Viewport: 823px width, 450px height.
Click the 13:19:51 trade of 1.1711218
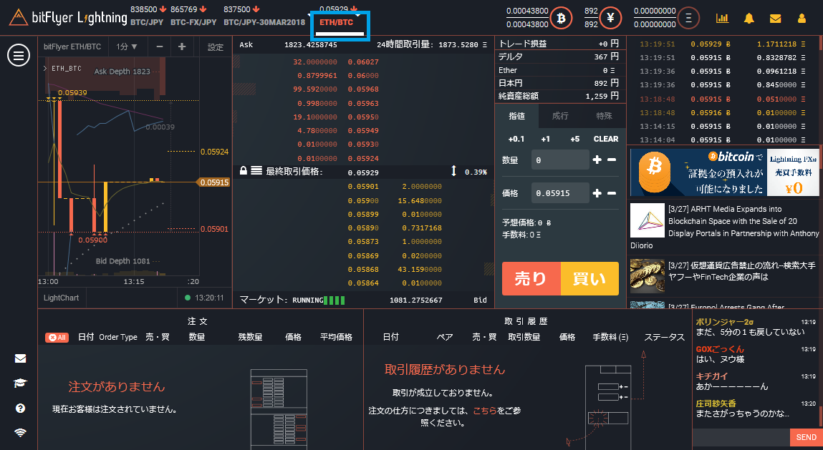point(724,44)
